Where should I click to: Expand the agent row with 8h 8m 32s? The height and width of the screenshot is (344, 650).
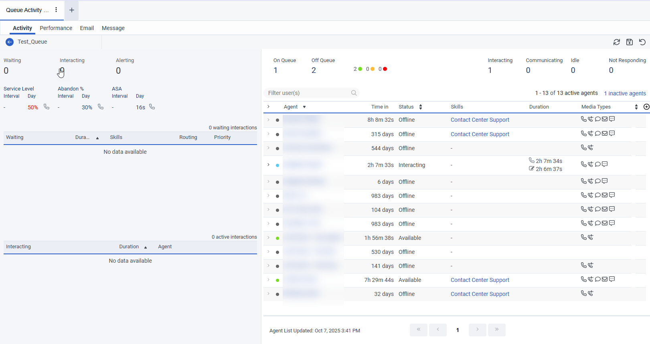click(268, 120)
